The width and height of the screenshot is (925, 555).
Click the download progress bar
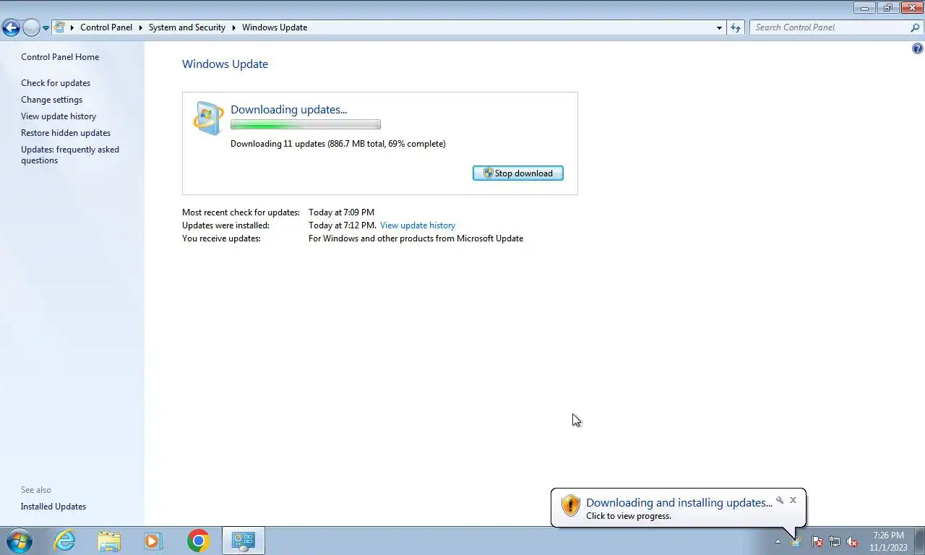pos(306,124)
